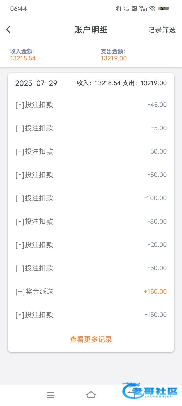The image size is (182, 406).
Task: Tap the 收入金额 13218.54 summary
Action: (x=23, y=55)
